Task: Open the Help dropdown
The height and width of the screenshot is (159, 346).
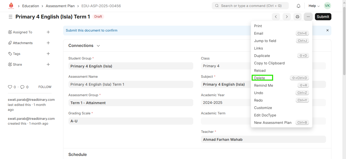Action: coord(314,6)
